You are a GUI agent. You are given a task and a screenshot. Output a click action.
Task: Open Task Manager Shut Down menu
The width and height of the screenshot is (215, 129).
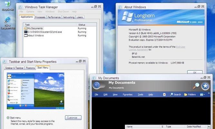click(63, 12)
